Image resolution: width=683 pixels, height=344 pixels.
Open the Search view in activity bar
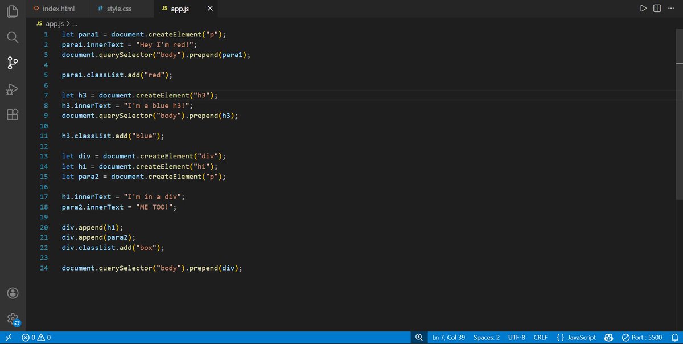pos(13,37)
